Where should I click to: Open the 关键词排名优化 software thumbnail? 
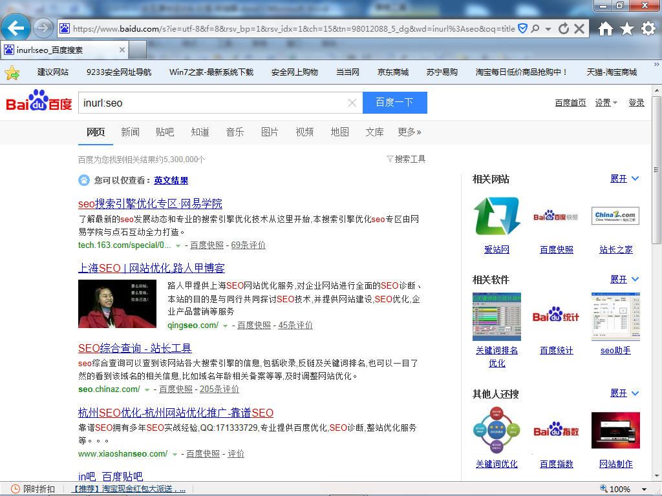(x=497, y=316)
